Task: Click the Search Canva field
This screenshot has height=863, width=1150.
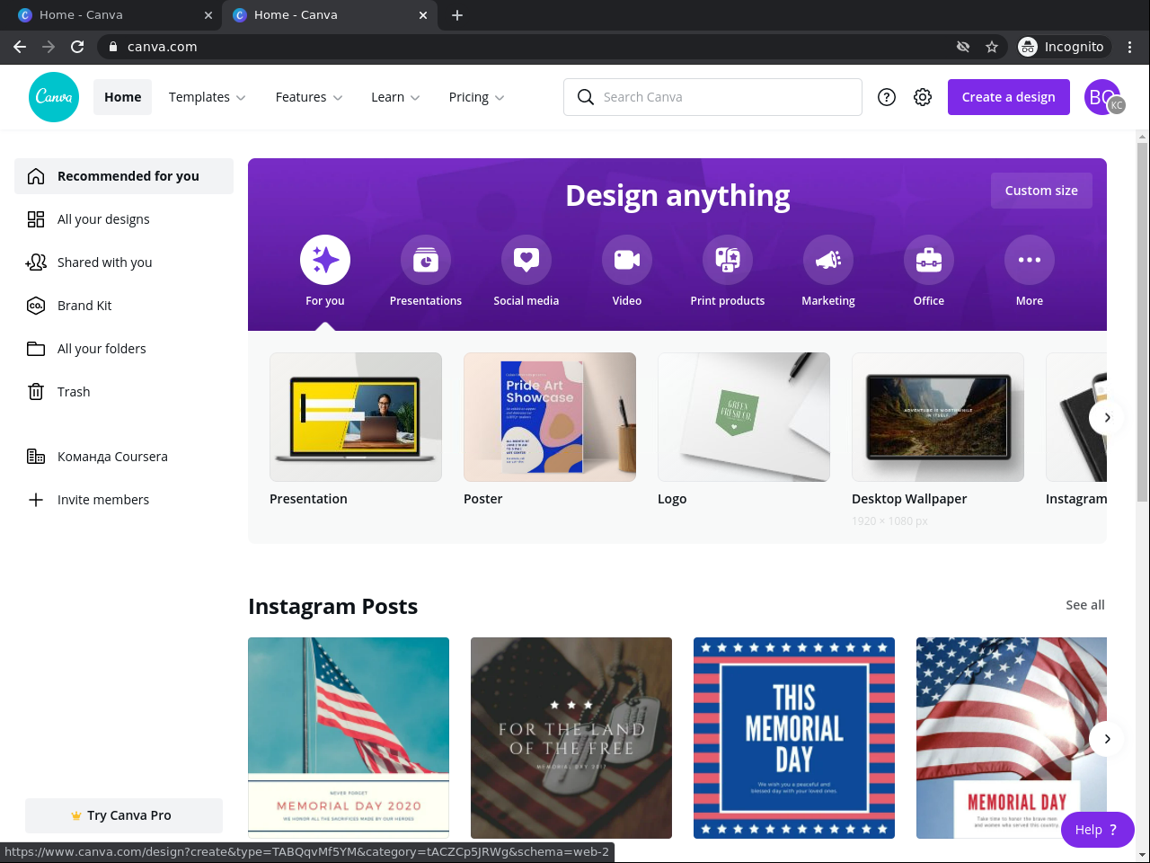Action: pos(712,97)
